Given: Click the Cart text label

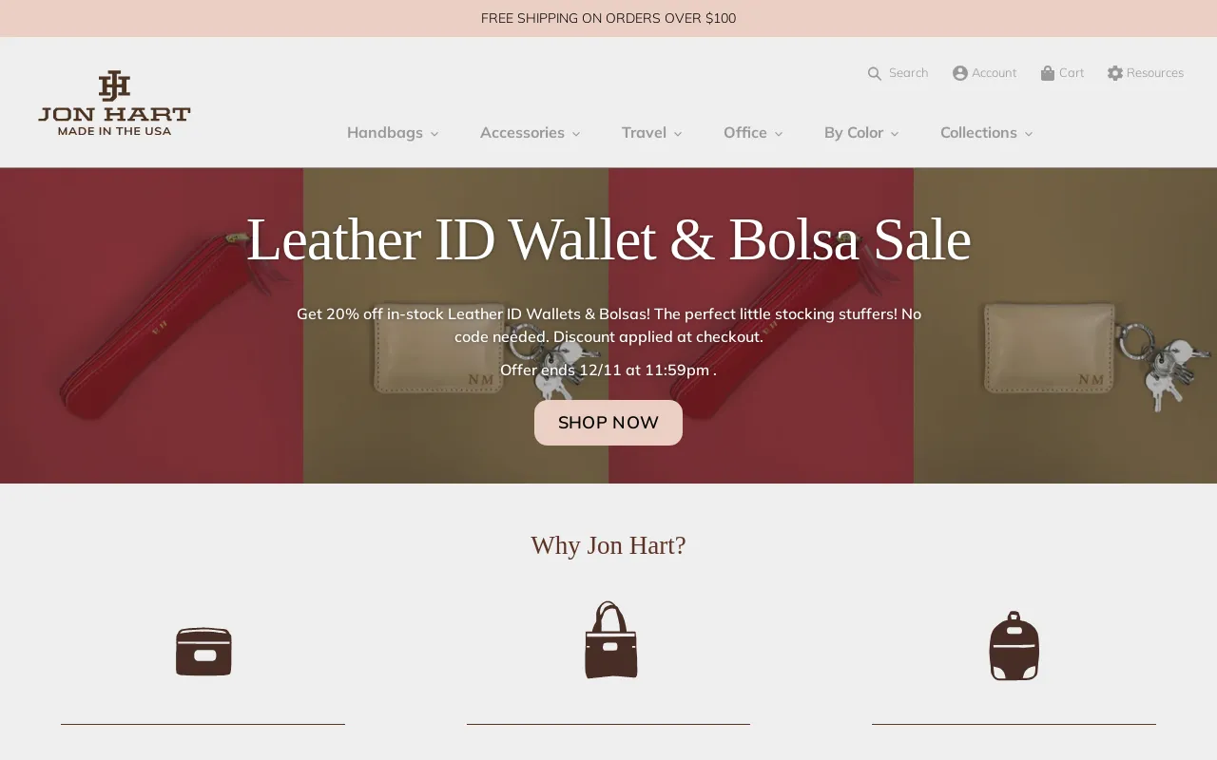Looking at the screenshot, I should (1072, 73).
